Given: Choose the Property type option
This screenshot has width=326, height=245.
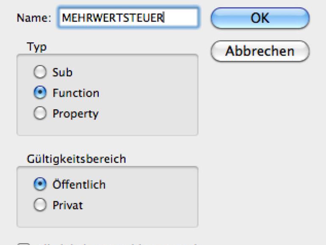Looking at the screenshot, I should point(39,114).
